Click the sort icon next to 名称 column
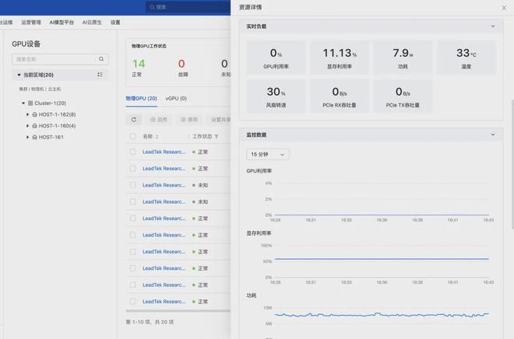 point(157,136)
